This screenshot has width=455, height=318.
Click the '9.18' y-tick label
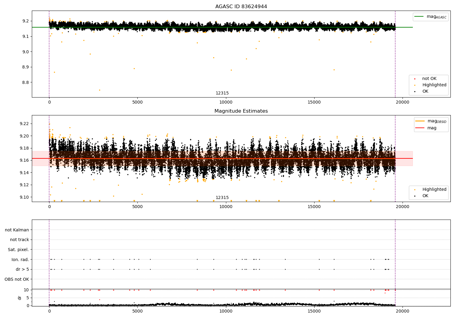pyautogui.click(x=24, y=148)
